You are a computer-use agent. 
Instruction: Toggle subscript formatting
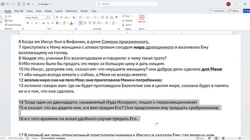click(48, 23)
